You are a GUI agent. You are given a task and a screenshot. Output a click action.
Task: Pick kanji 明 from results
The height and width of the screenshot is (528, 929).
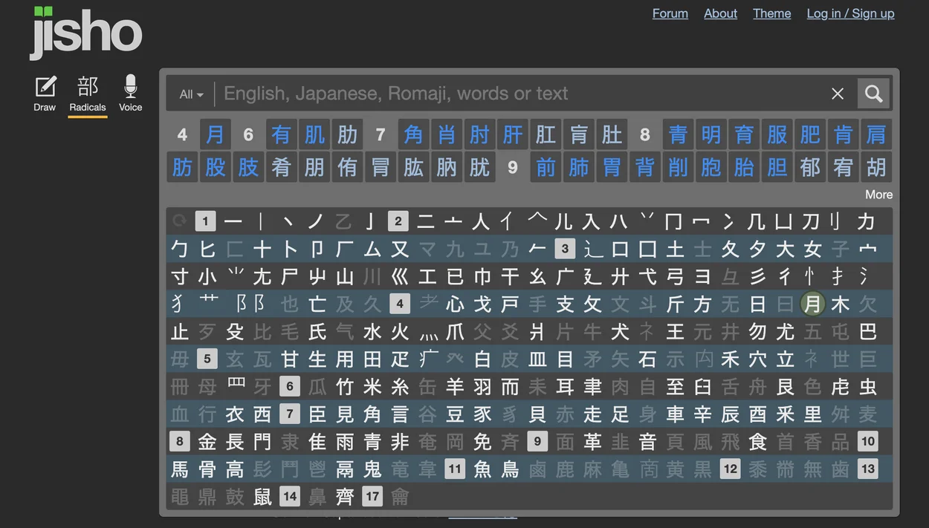click(x=711, y=134)
